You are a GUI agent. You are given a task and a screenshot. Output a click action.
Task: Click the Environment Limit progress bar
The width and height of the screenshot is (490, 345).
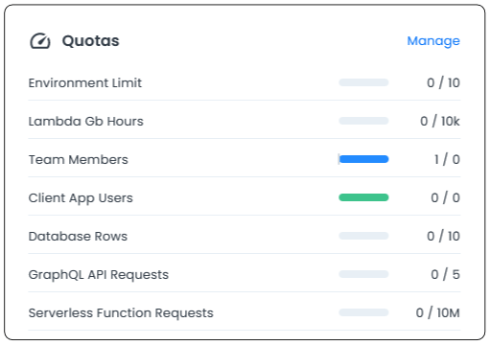pos(363,82)
